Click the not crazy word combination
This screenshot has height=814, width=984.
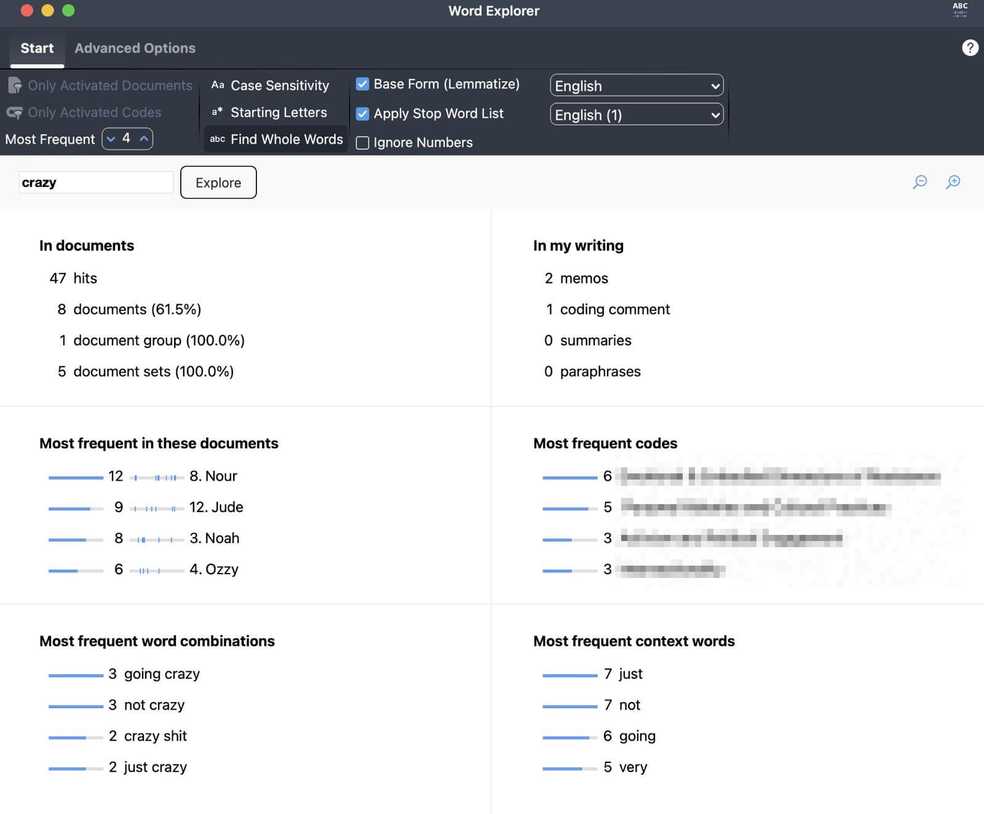[154, 705]
